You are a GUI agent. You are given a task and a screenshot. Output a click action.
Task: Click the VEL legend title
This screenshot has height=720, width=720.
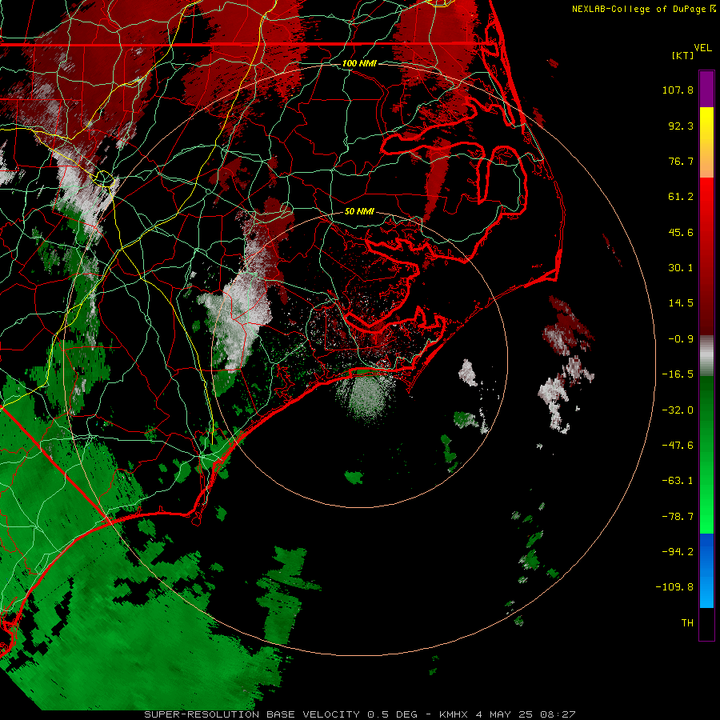[702, 47]
